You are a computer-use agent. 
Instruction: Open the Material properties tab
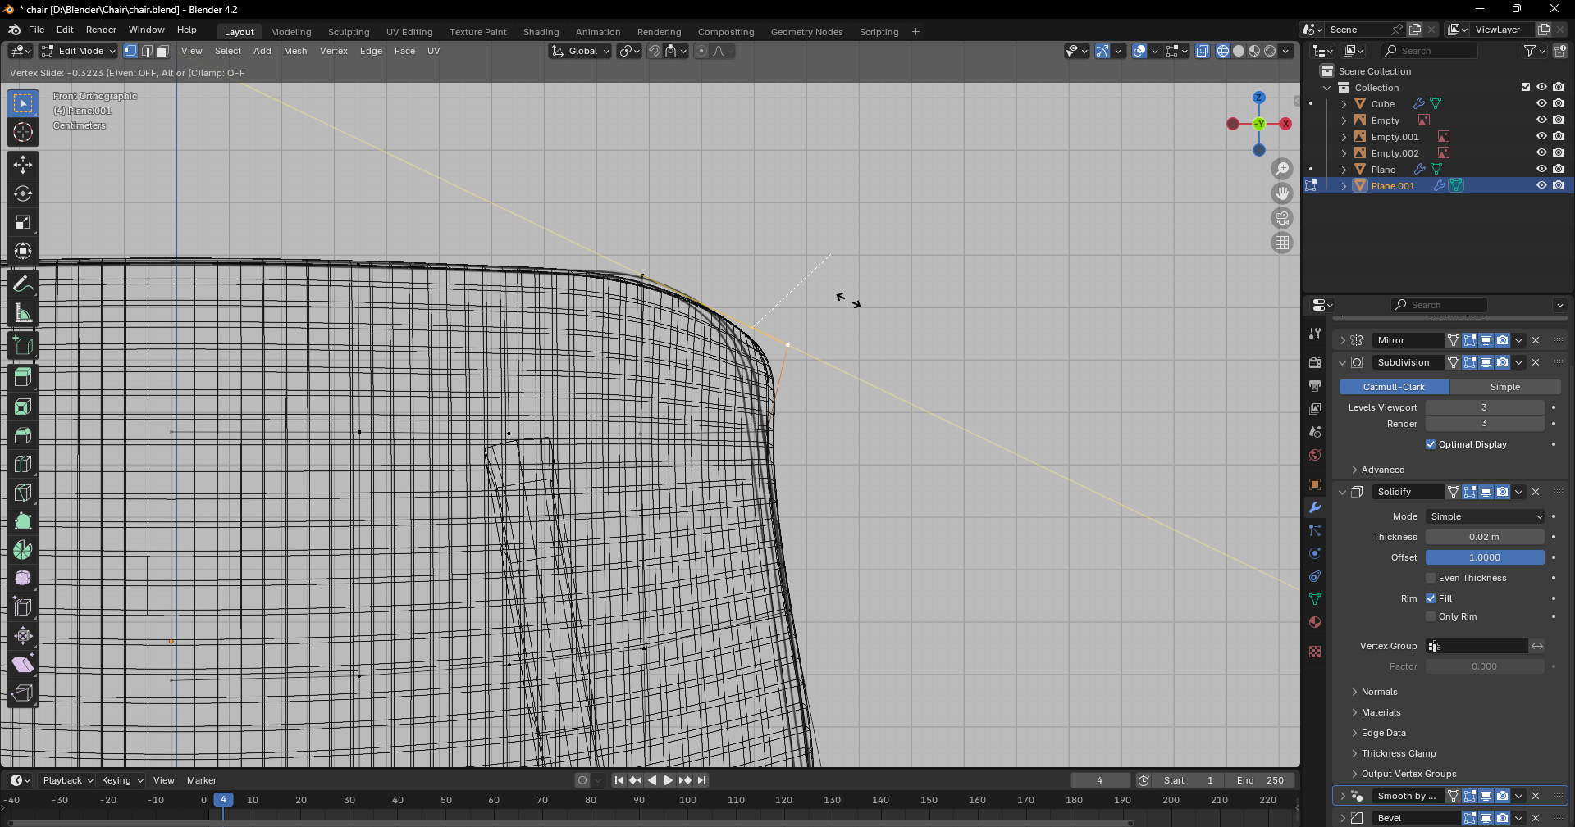coord(1315,622)
